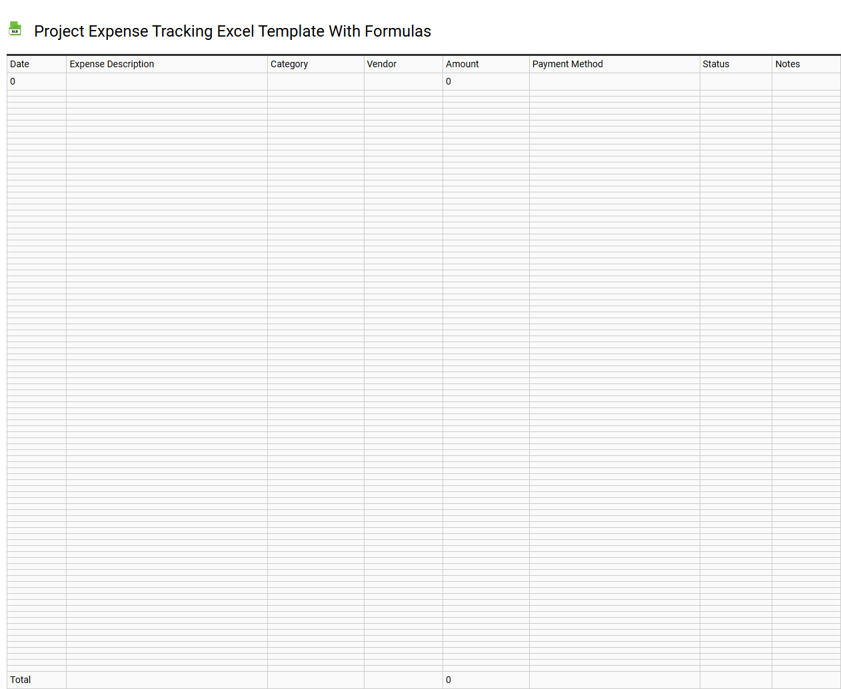Click the green XLS file icon
The width and height of the screenshot is (841, 689).
click(x=15, y=29)
